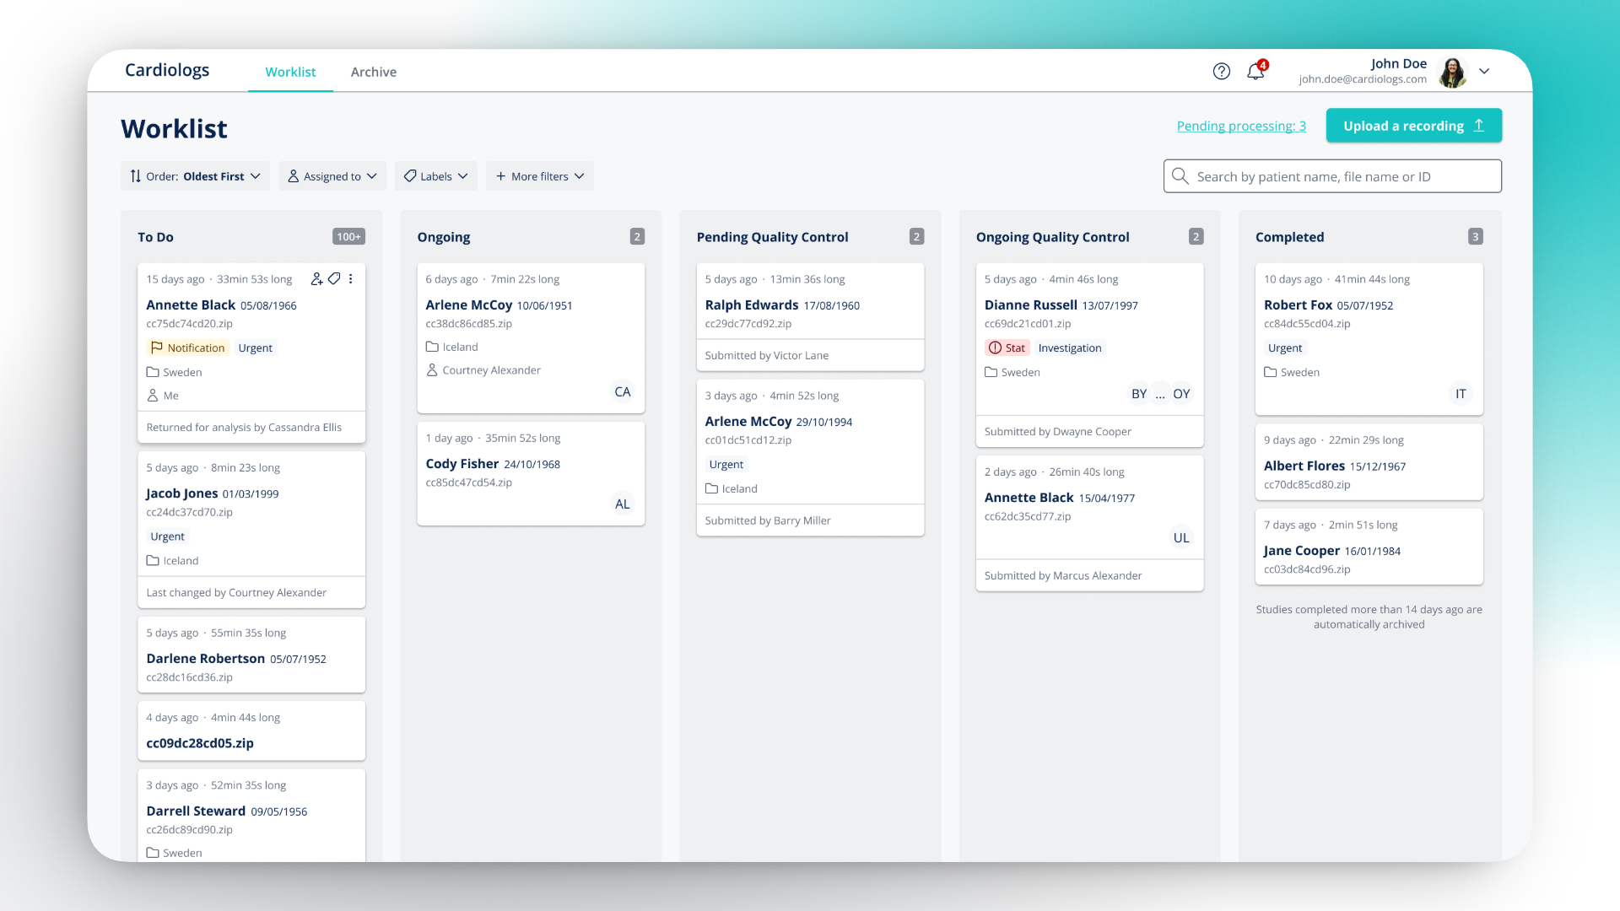The width and height of the screenshot is (1620, 911).
Task: Expand the More filters dropdown
Action: tap(539, 176)
